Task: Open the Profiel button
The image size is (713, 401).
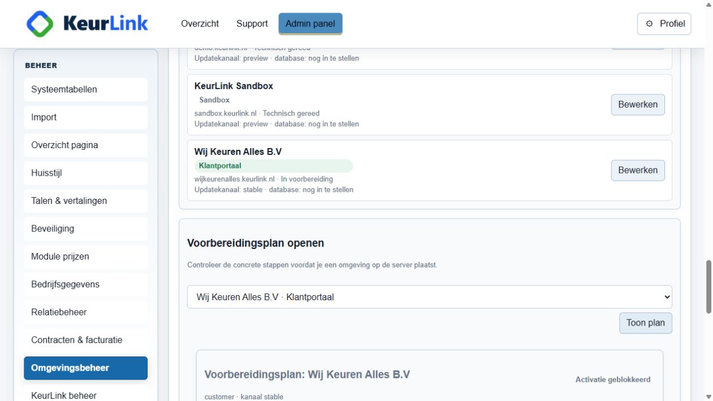Action: point(664,24)
